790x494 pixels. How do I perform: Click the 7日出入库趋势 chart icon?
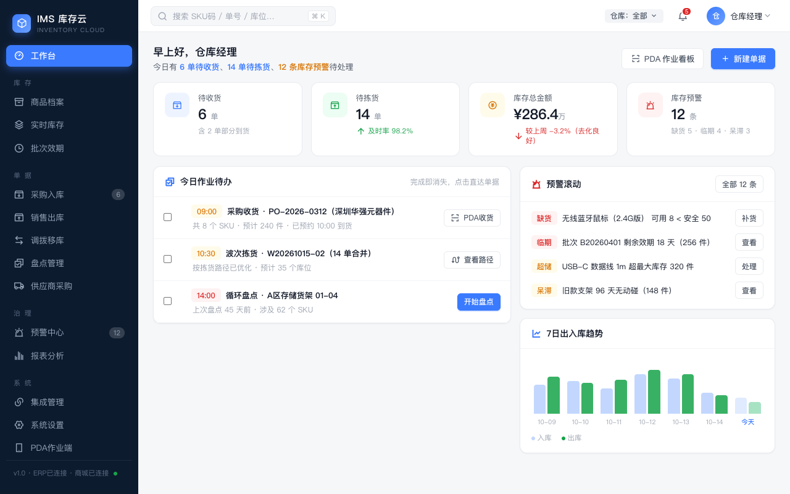[x=536, y=333]
